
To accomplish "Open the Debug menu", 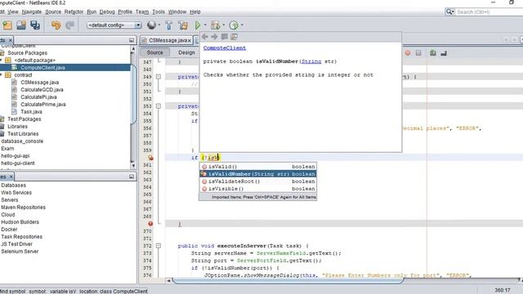I will click(x=107, y=11).
